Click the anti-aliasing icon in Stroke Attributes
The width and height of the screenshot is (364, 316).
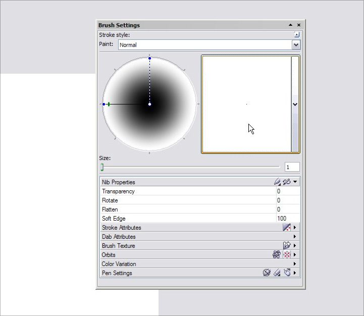pyautogui.click(x=287, y=227)
